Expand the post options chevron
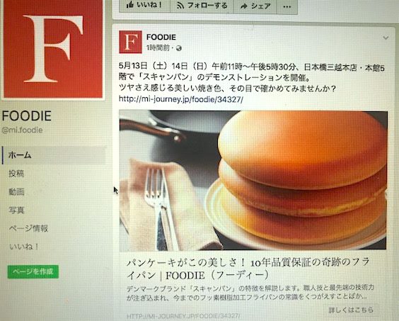The width and height of the screenshot is (399, 321). (386, 38)
